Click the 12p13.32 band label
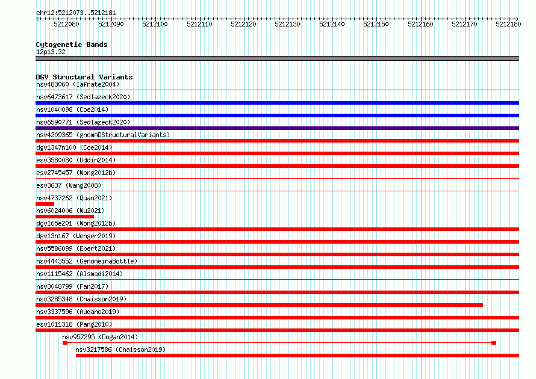This screenshot has height=379, width=536. [x=51, y=52]
